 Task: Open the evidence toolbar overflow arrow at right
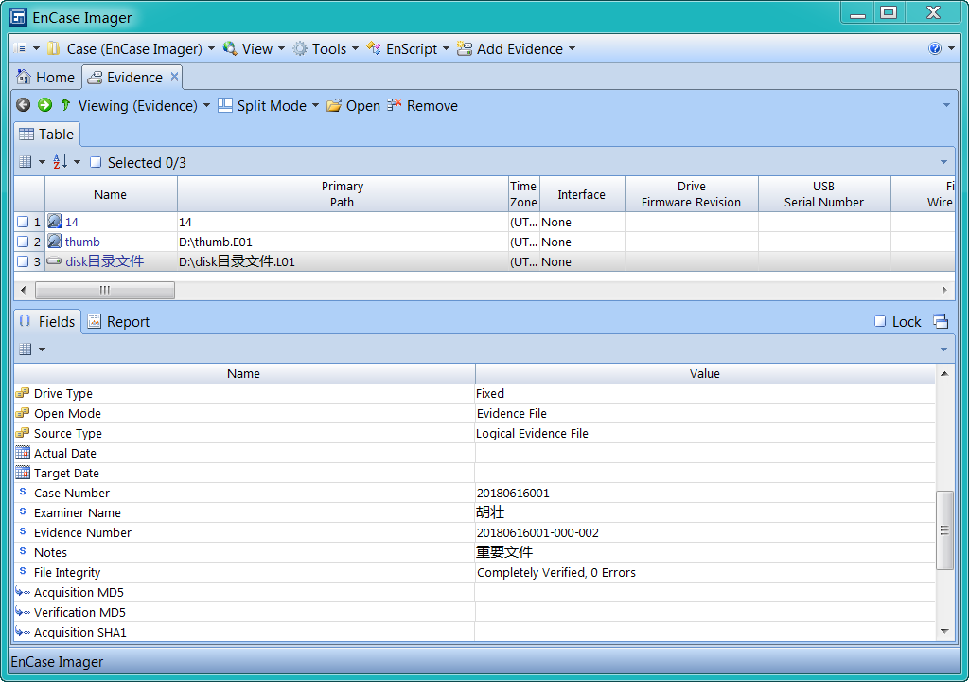coord(946,105)
